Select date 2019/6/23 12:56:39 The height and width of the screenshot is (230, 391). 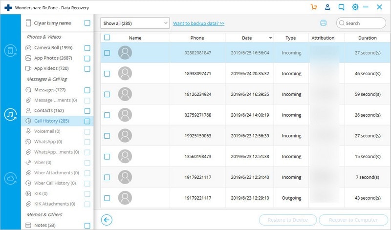[x=250, y=136]
